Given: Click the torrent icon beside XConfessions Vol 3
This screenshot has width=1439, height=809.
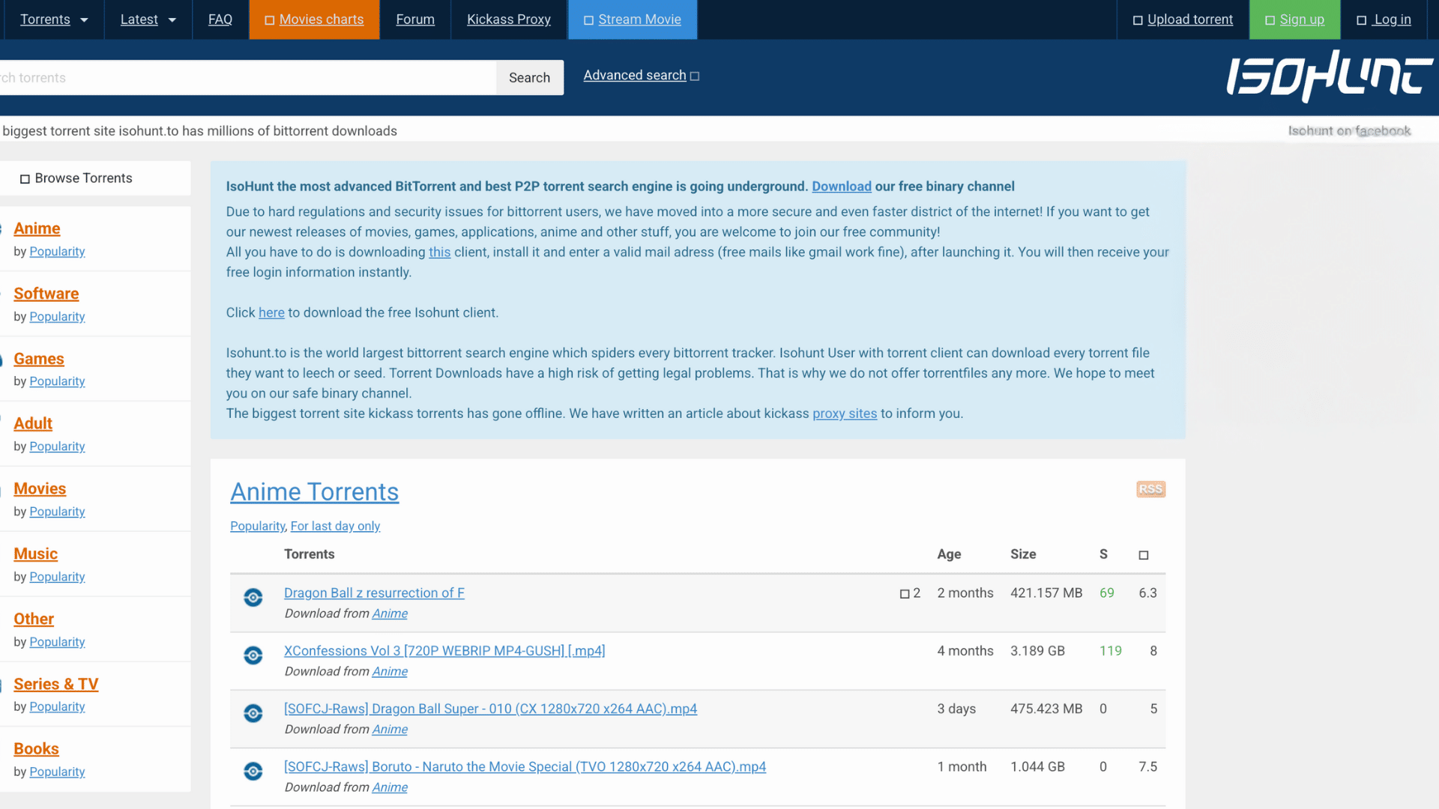Looking at the screenshot, I should click(x=253, y=655).
